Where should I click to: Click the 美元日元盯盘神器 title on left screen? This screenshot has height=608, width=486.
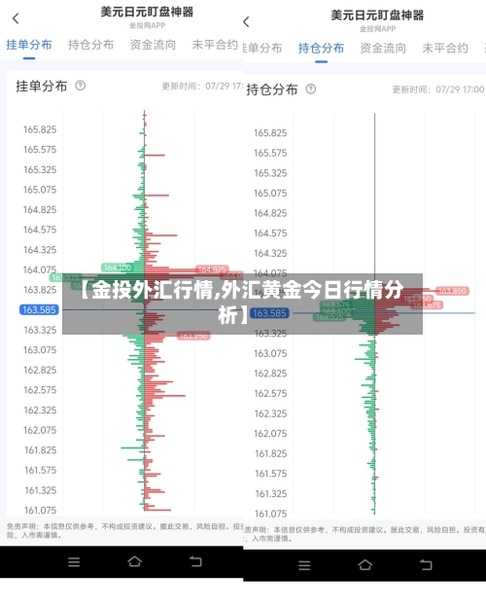pyautogui.click(x=147, y=12)
